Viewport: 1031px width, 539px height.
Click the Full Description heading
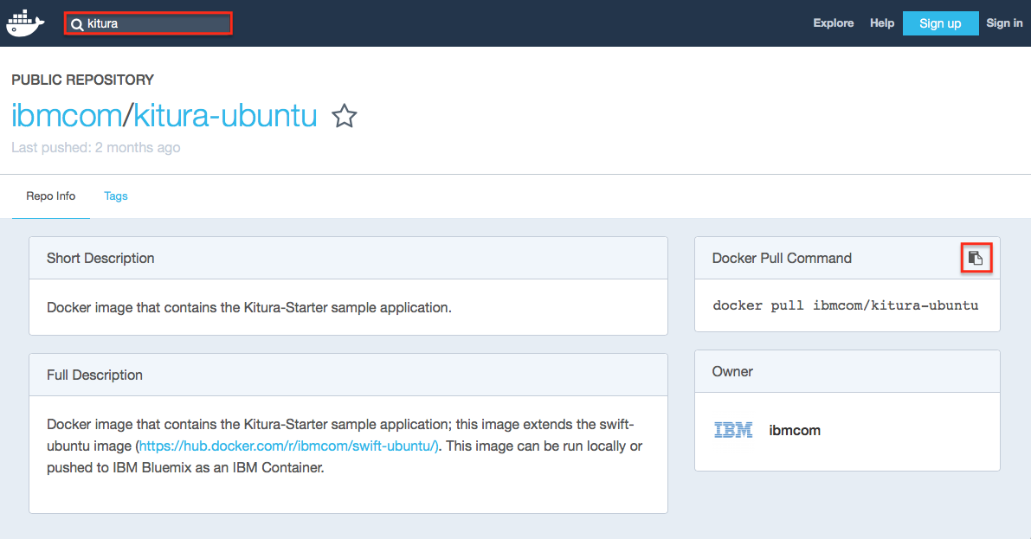point(94,375)
